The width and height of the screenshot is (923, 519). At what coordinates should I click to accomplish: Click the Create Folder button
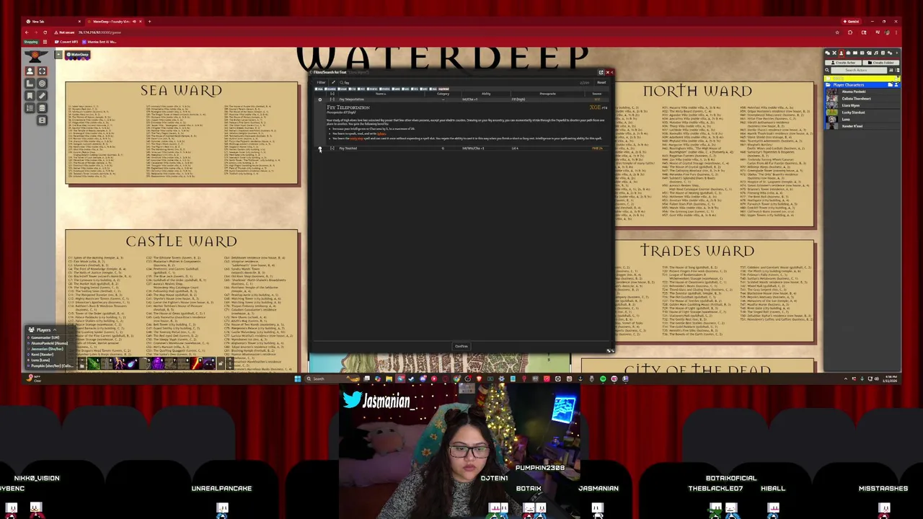click(881, 63)
